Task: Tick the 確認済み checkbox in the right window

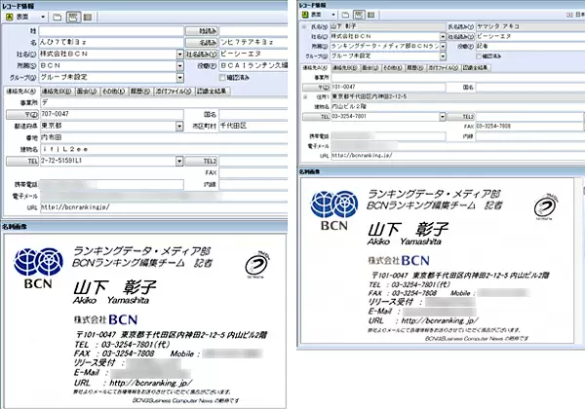Action: (x=479, y=56)
